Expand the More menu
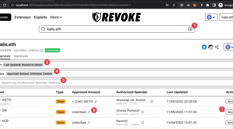The image size is (233, 129). tap(56, 17)
